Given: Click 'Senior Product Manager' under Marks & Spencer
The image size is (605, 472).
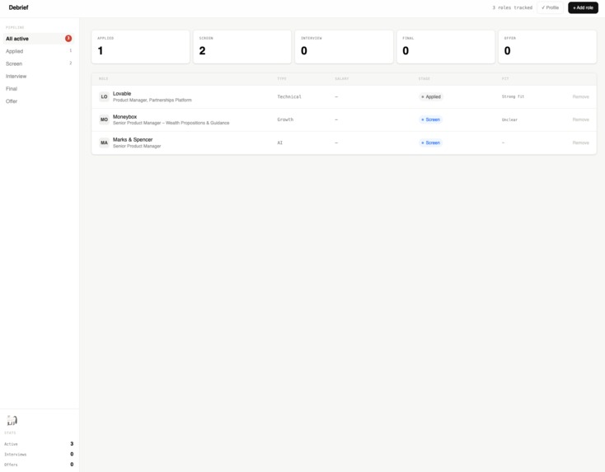Looking at the screenshot, I should pyautogui.click(x=137, y=146).
